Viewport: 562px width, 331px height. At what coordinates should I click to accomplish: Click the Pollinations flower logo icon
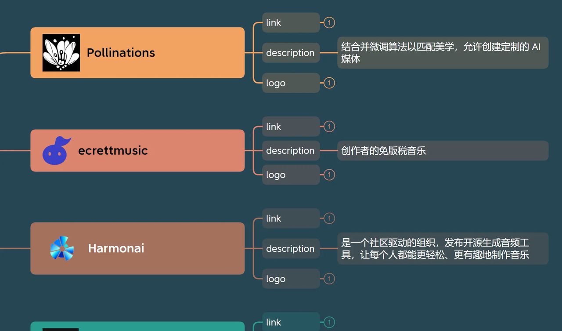pyautogui.click(x=61, y=52)
